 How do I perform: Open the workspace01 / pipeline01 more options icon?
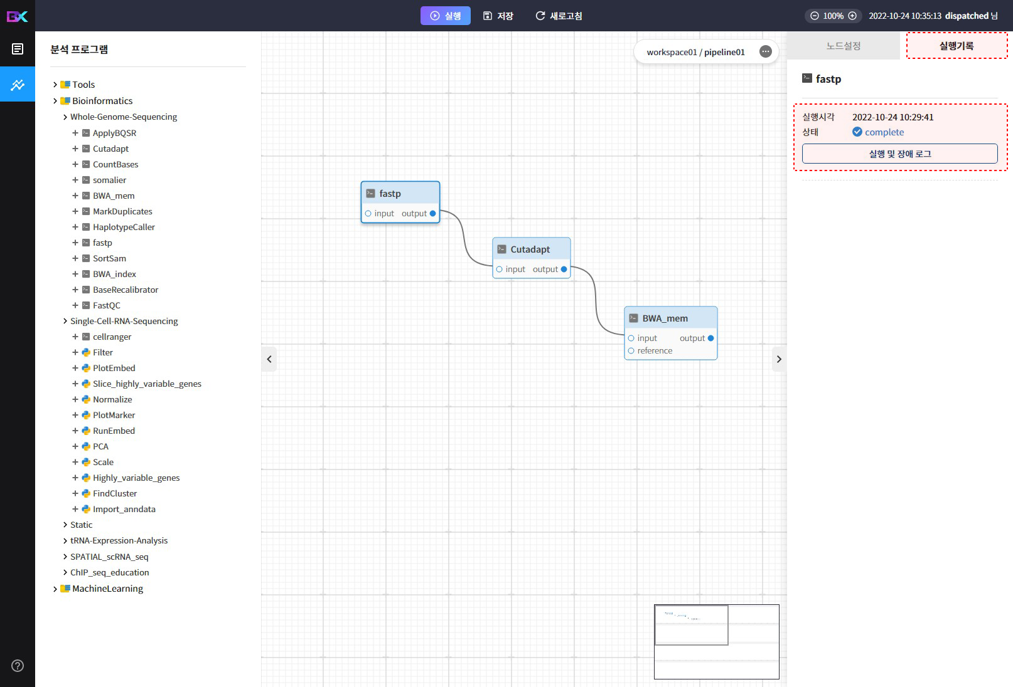[766, 52]
